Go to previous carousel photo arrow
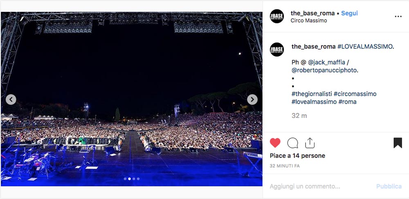 click(x=11, y=99)
